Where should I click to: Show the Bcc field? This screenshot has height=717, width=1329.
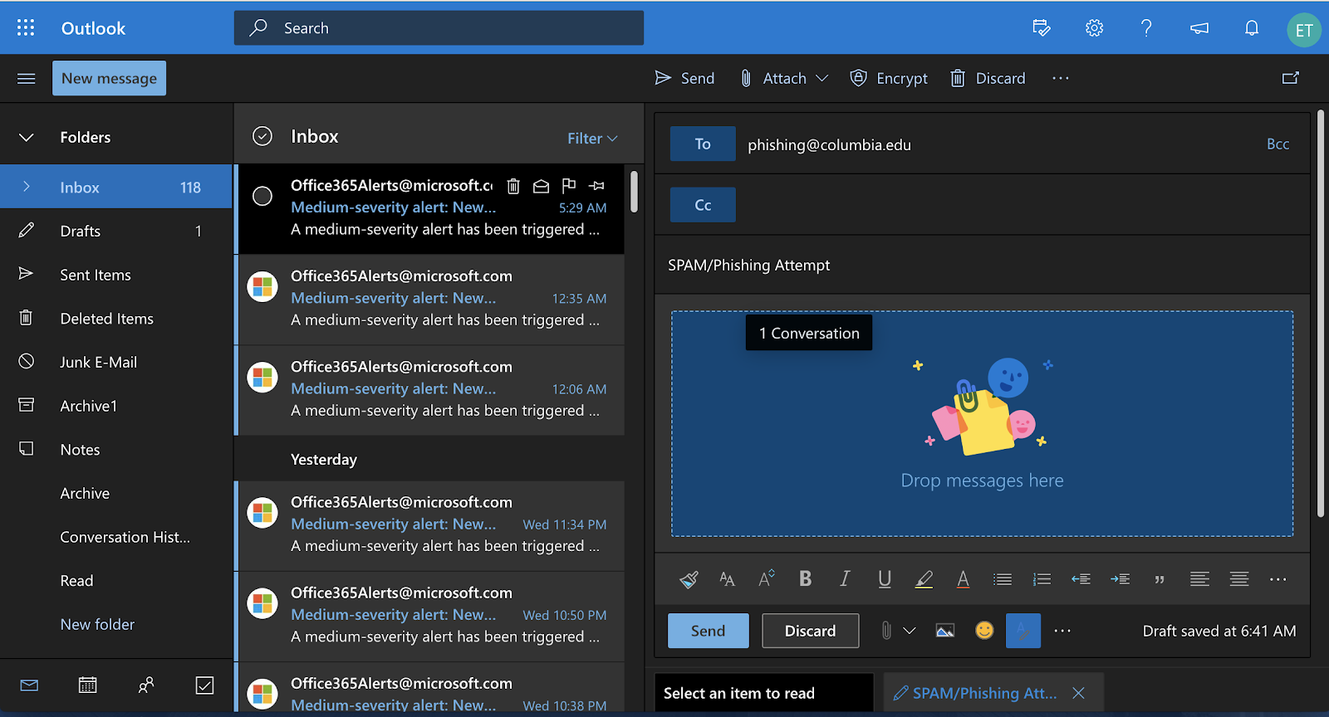(x=1278, y=144)
